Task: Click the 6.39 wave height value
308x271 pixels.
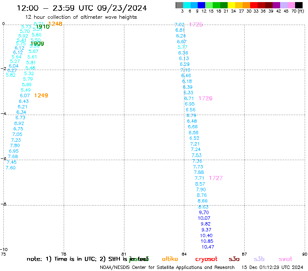Action: 188,87
